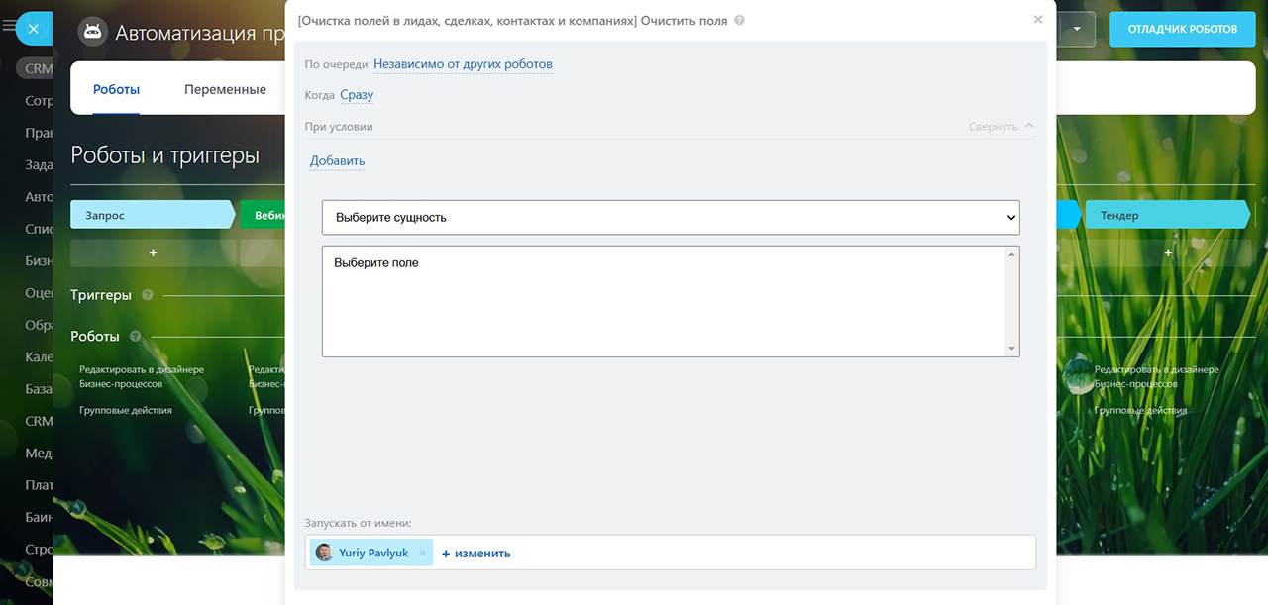Click help icon beside Роботы heading
Image resolution: width=1268 pixels, height=605 pixels.
pyautogui.click(x=135, y=336)
